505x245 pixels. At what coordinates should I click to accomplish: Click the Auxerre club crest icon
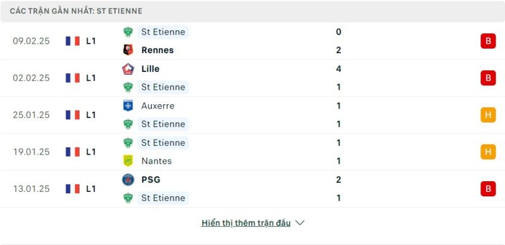[128, 105]
